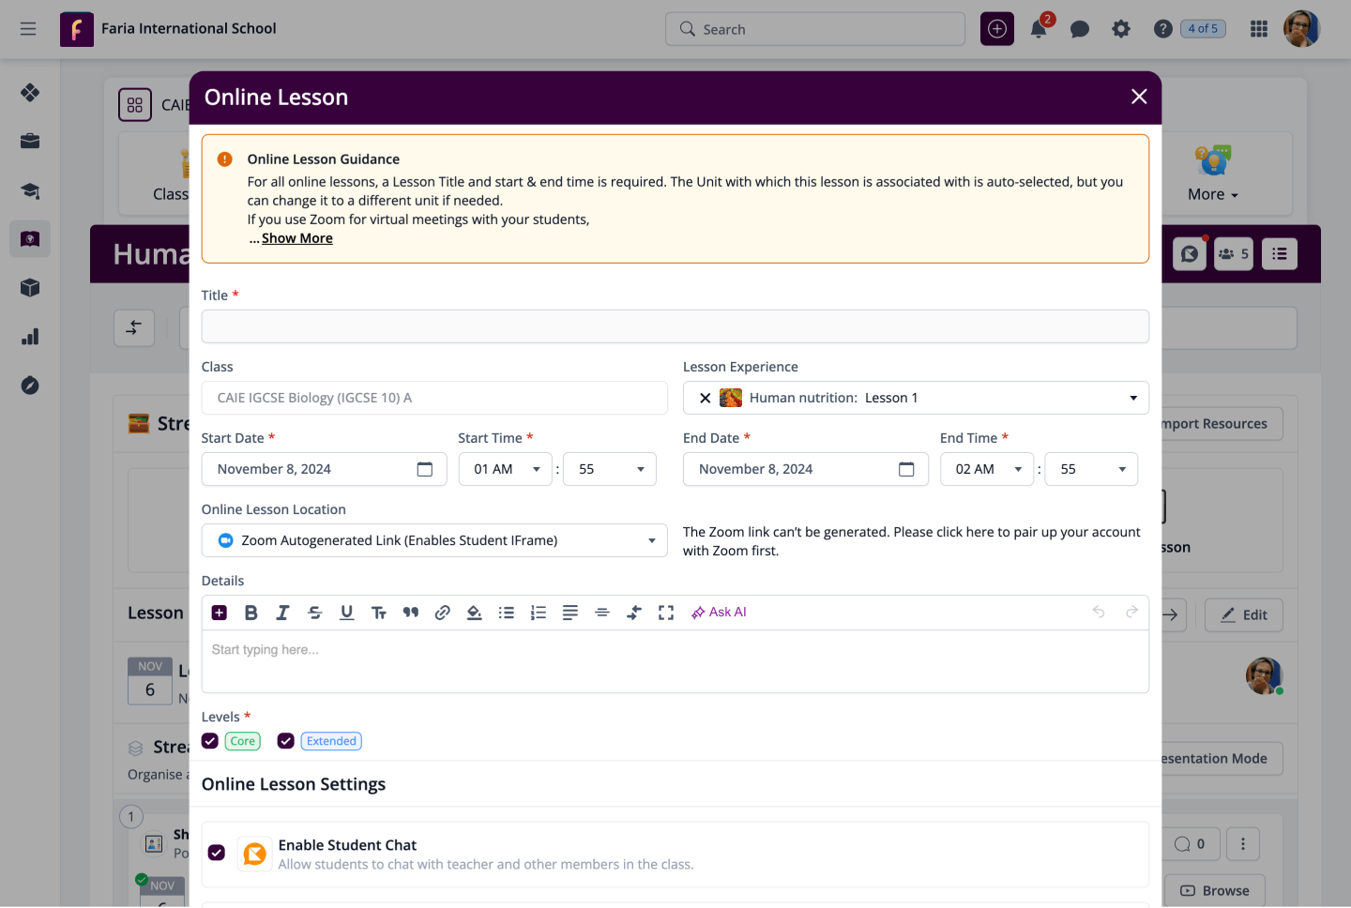1351x908 pixels.
Task: Open the Start Date calendar picker
Action: (x=425, y=469)
